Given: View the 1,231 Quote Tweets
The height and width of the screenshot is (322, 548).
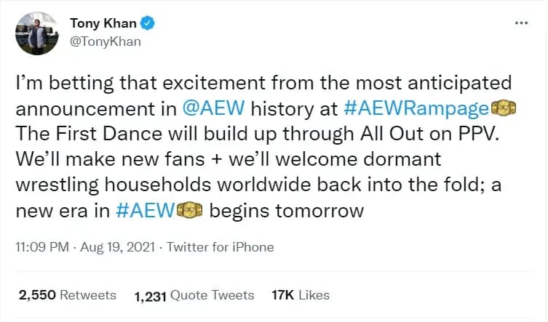Looking at the screenshot, I should pyautogui.click(x=194, y=295).
